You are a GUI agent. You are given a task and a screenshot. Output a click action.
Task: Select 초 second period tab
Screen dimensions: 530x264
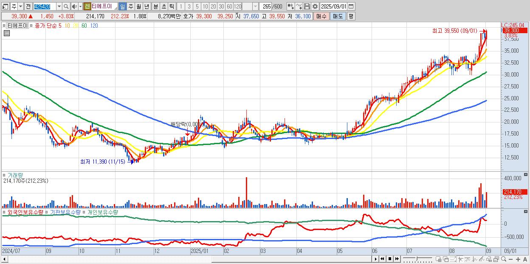[x=164, y=6]
